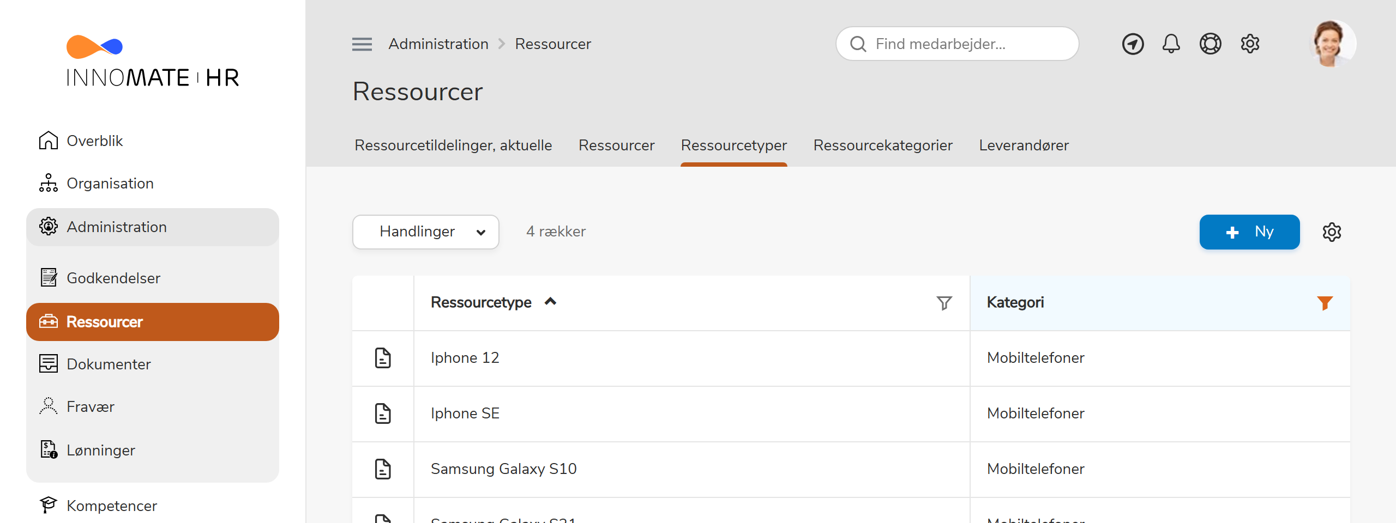
Task: Open the active Kategori column filter
Action: [1325, 303]
